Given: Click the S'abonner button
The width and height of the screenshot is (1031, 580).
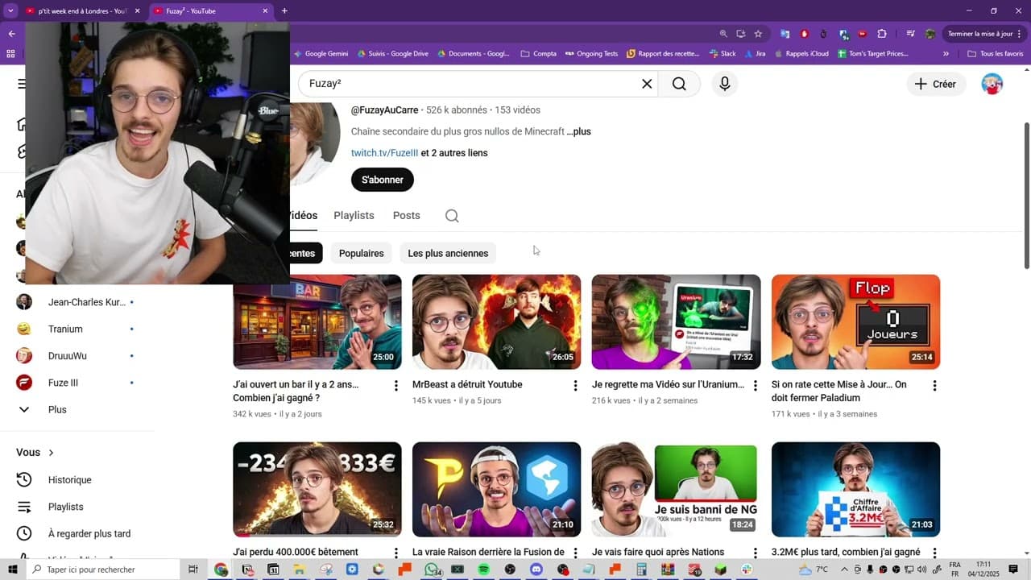Looking at the screenshot, I should (382, 180).
